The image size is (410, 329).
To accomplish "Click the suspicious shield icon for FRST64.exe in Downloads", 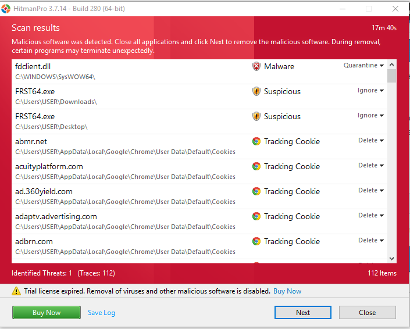I will click(256, 91).
